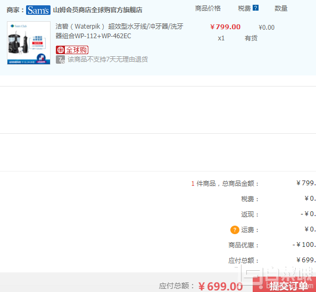Click the x1 quantity text

[x=221, y=38]
